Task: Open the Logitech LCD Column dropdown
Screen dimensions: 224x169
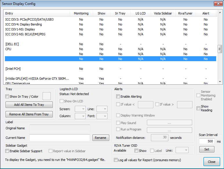Action: 80,116
